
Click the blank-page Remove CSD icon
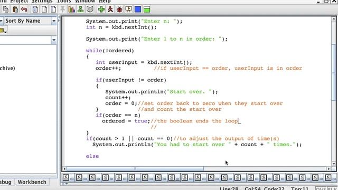pos(44,9)
